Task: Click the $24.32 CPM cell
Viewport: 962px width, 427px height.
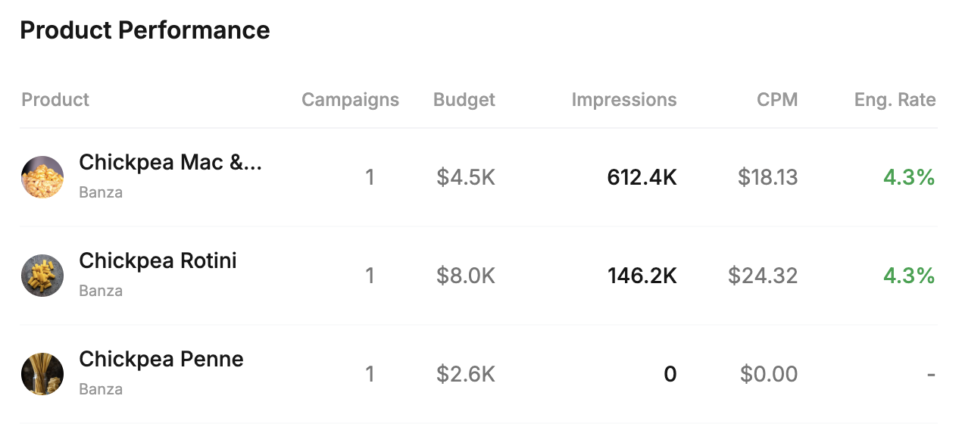Action: click(763, 276)
